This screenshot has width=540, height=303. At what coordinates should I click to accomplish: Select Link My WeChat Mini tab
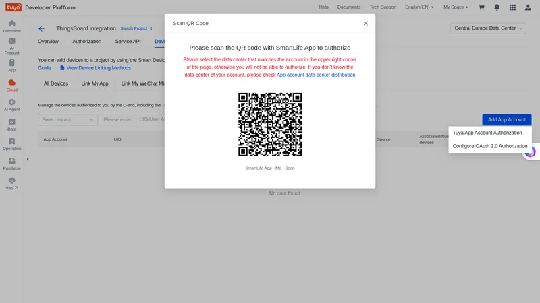(x=142, y=83)
